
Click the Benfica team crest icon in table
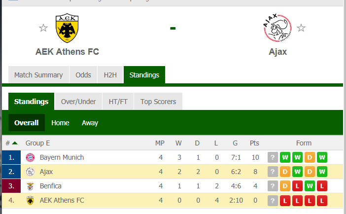click(31, 186)
